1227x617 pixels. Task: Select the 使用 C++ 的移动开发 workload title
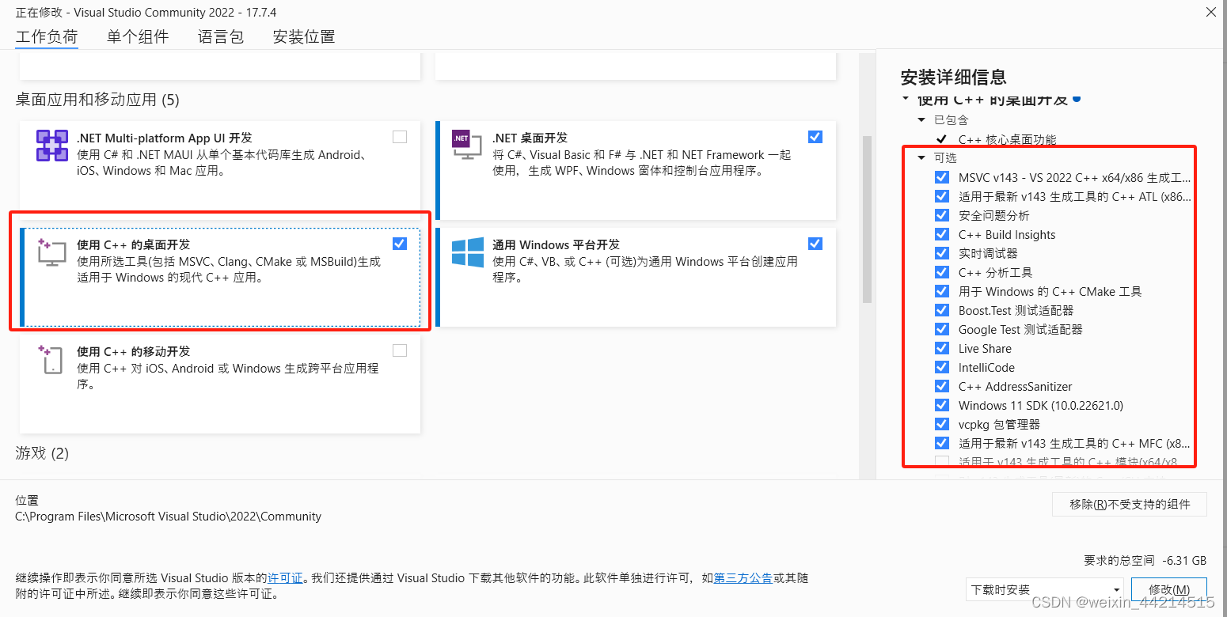click(x=134, y=351)
